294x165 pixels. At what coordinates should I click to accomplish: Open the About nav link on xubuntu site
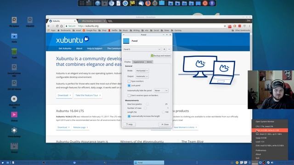[x=79, y=49]
